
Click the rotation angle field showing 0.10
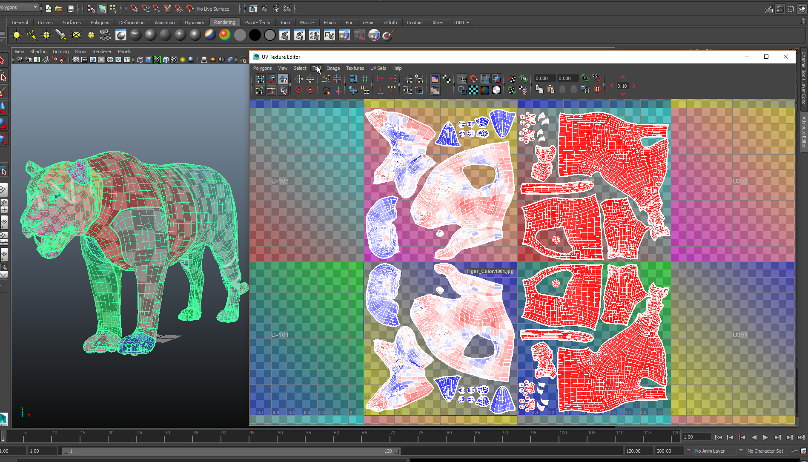pos(622,86)
